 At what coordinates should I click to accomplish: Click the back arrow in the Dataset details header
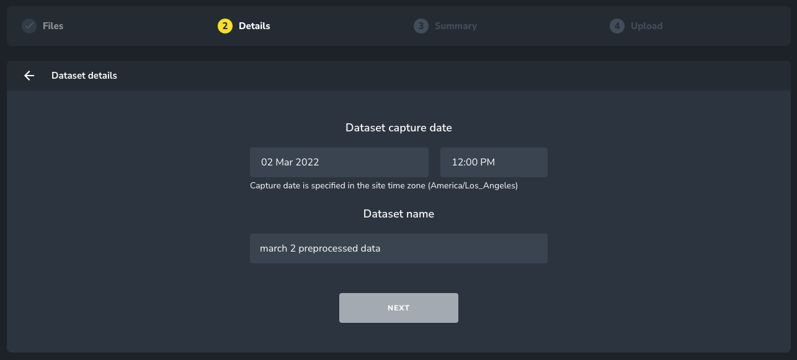[29, 76]
